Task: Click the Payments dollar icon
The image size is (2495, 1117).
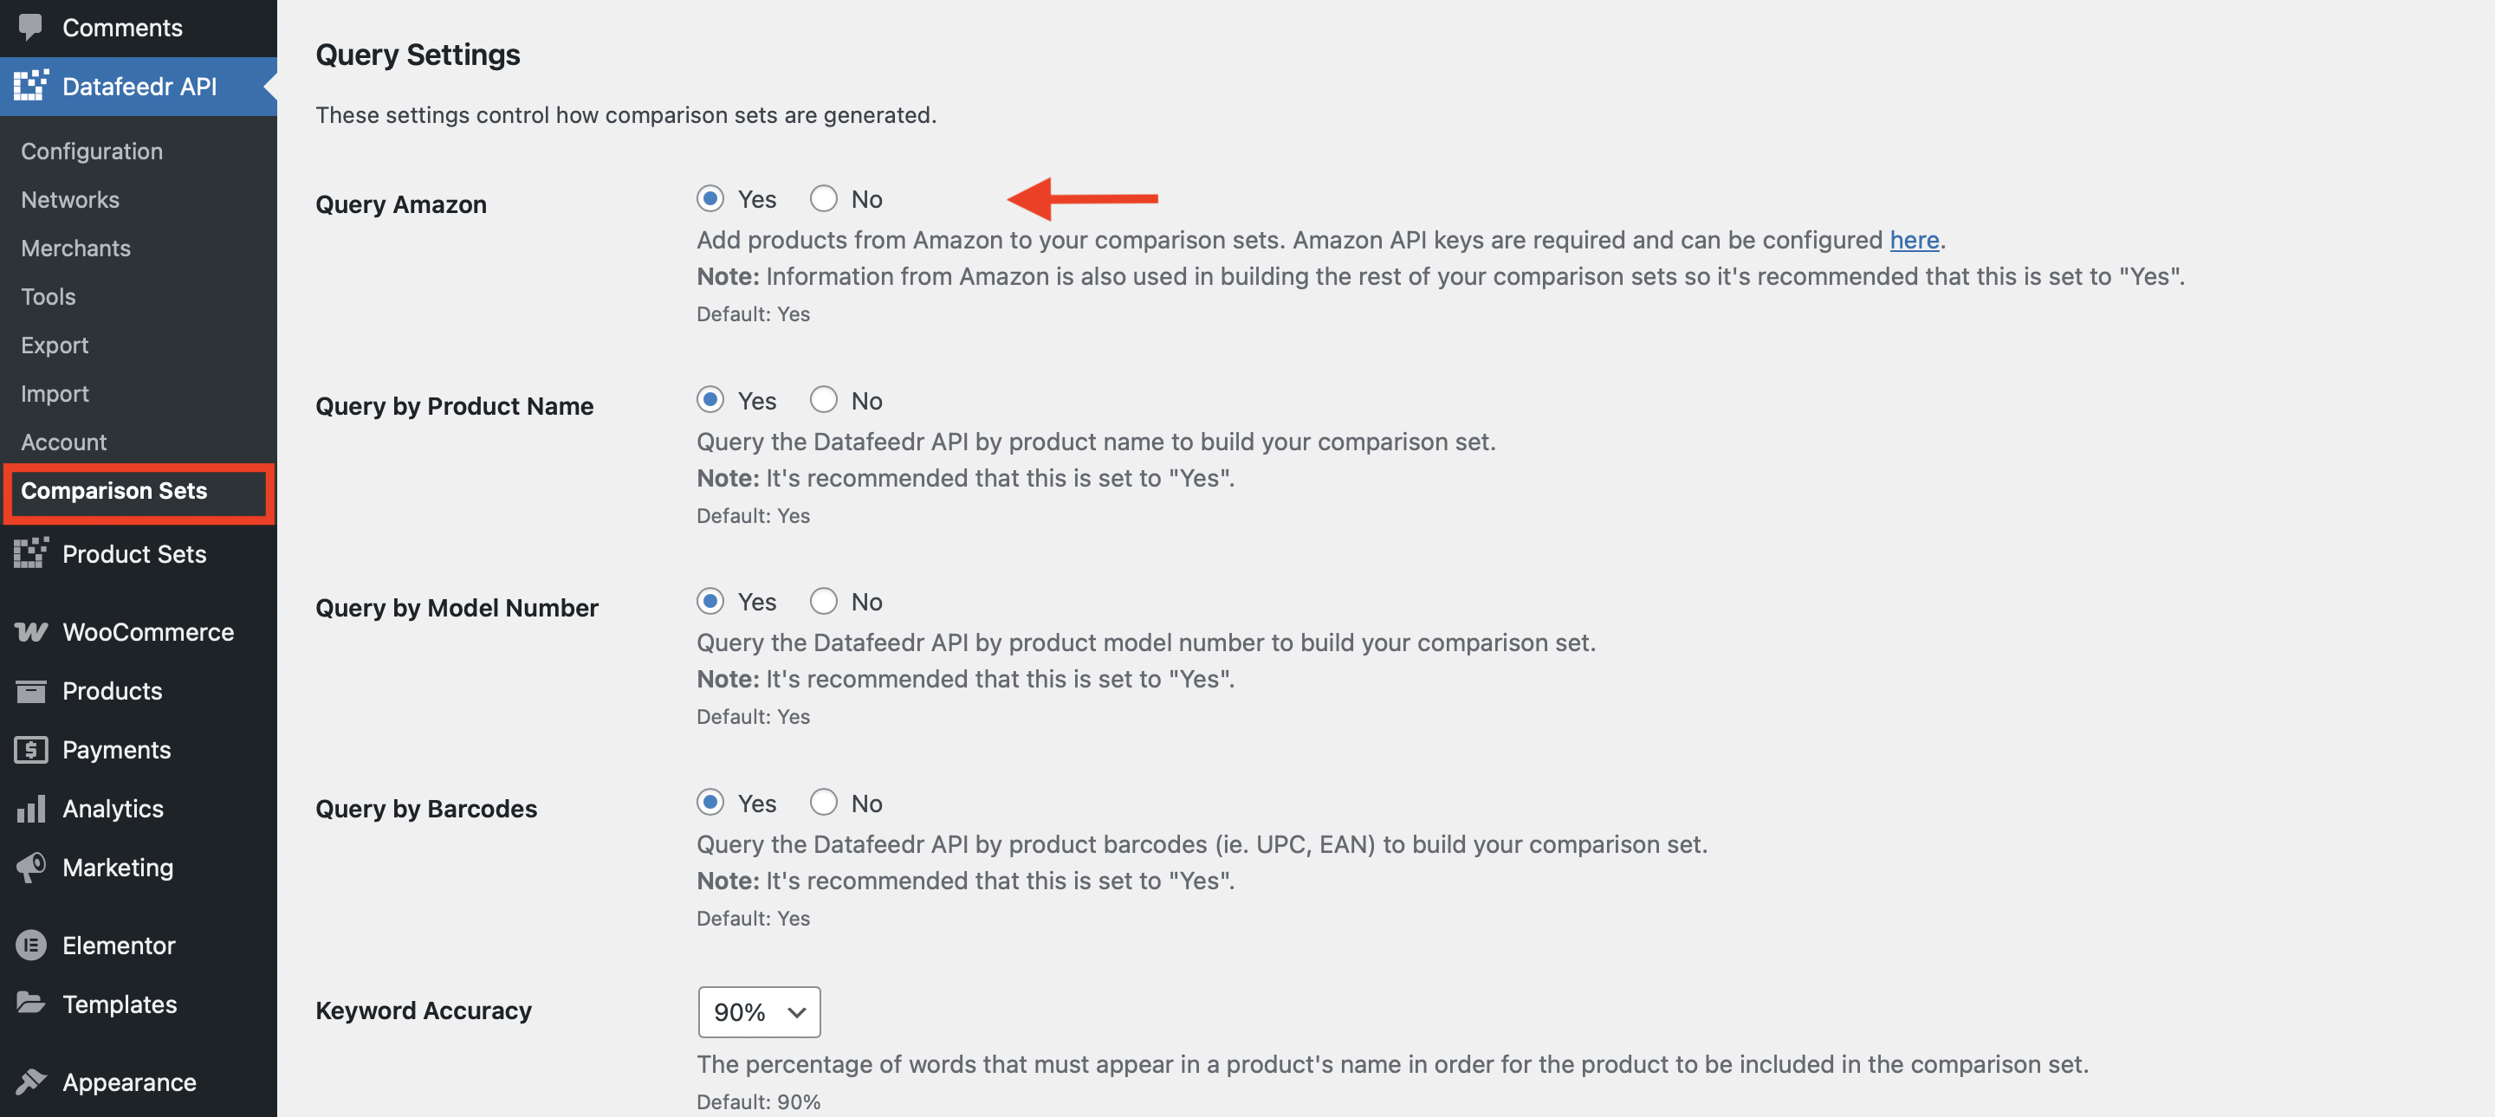Action: tap(31, 750)
